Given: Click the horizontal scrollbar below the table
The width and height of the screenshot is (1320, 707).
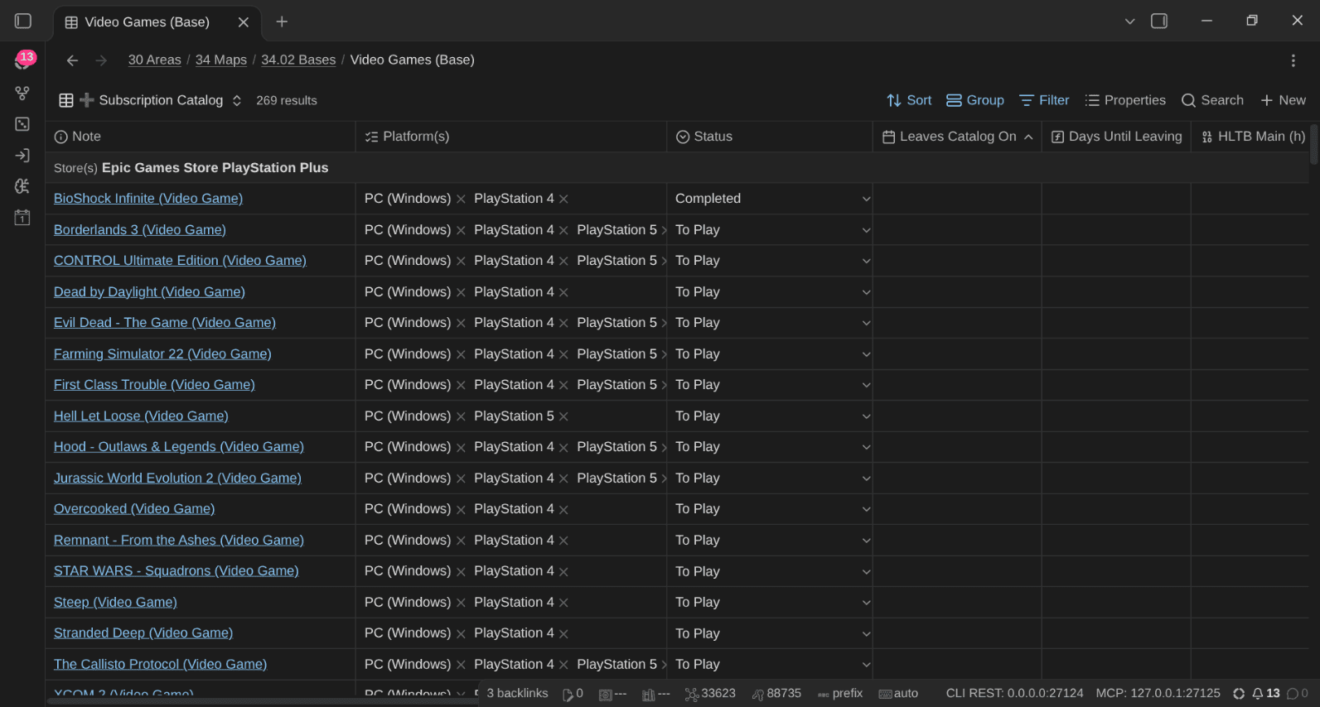Looking at the screenshot, I should click(262, 701).
